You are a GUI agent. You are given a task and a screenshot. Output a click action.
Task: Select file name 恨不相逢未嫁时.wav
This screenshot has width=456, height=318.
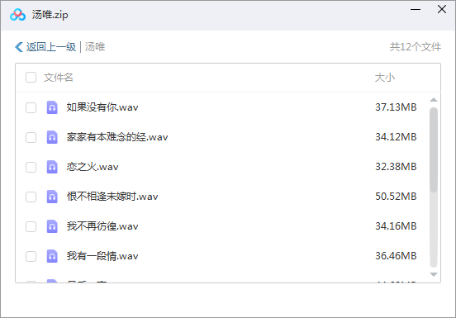tap(112, 197)
